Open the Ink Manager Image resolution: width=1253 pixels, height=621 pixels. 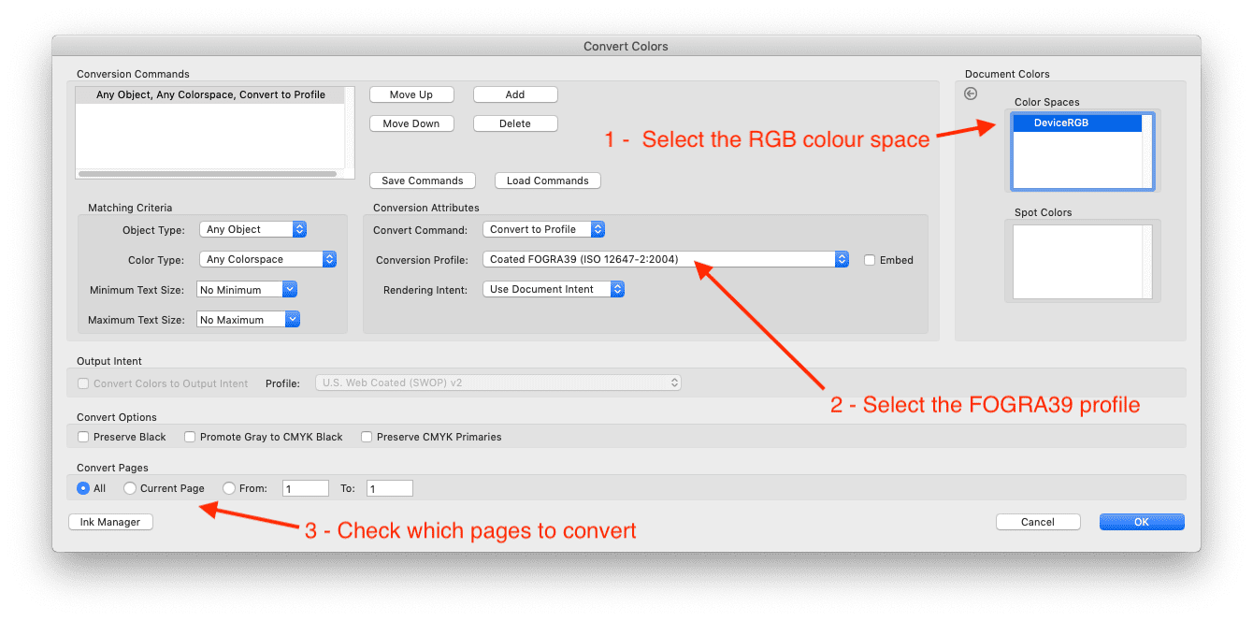[109, 521]
